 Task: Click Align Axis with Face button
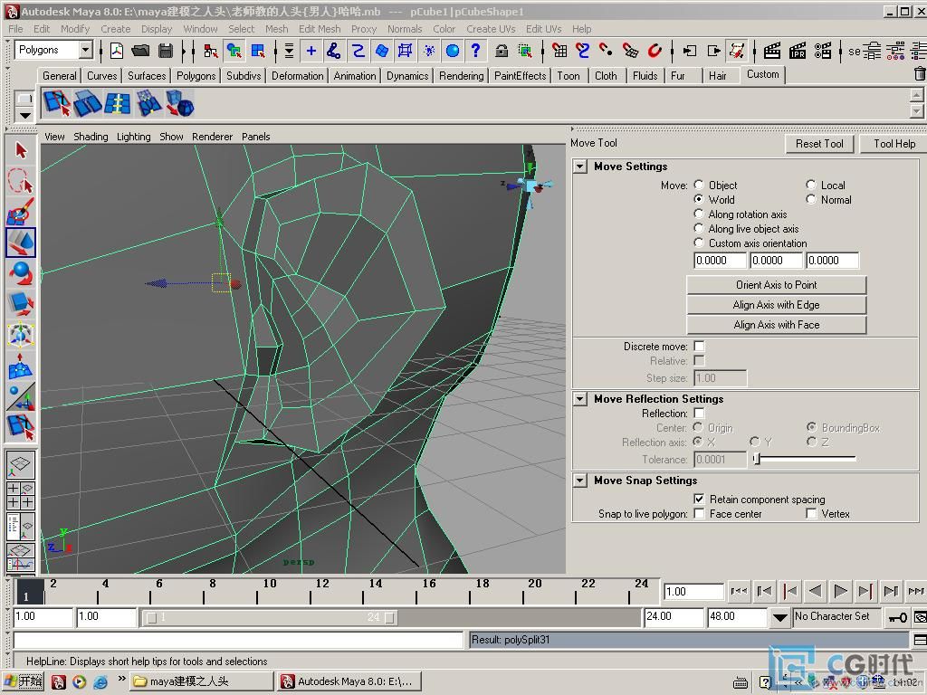pyautogui.click(x=776, y=325)
